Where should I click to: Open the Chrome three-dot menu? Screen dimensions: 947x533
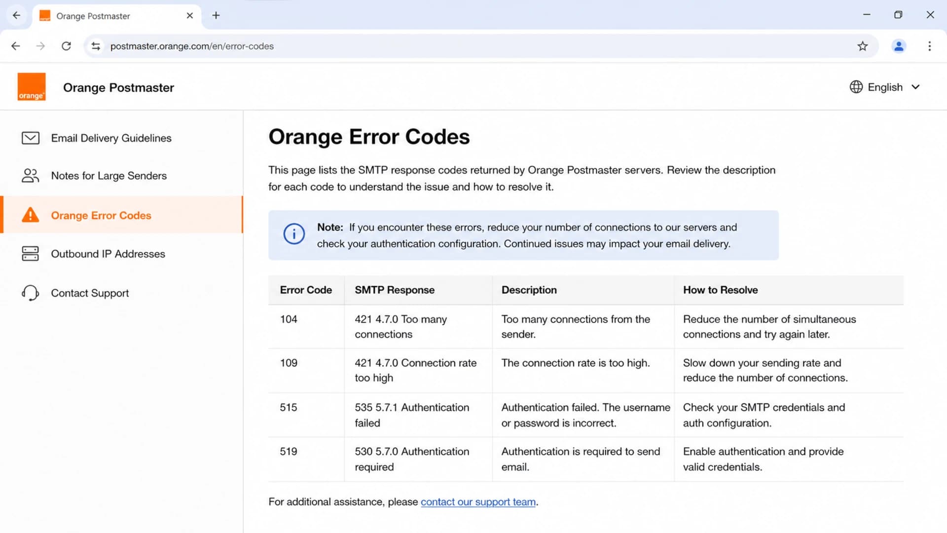[x=930, y=46]
